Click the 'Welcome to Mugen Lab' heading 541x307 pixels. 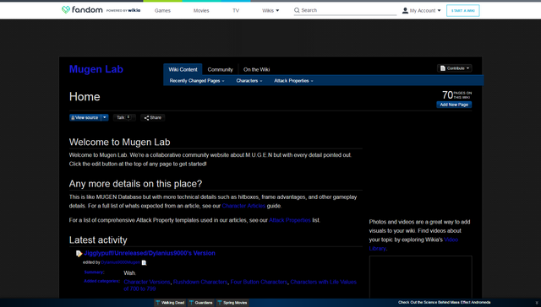point(119,143)
